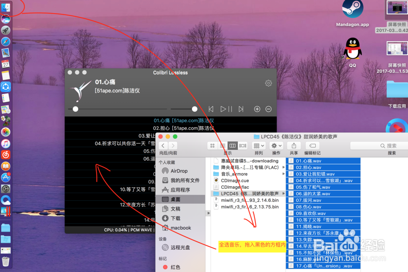Open the Arrange dropdown in Finder toolbar
The width and height of the screenshot is (408, 272).
click(258, 145)
